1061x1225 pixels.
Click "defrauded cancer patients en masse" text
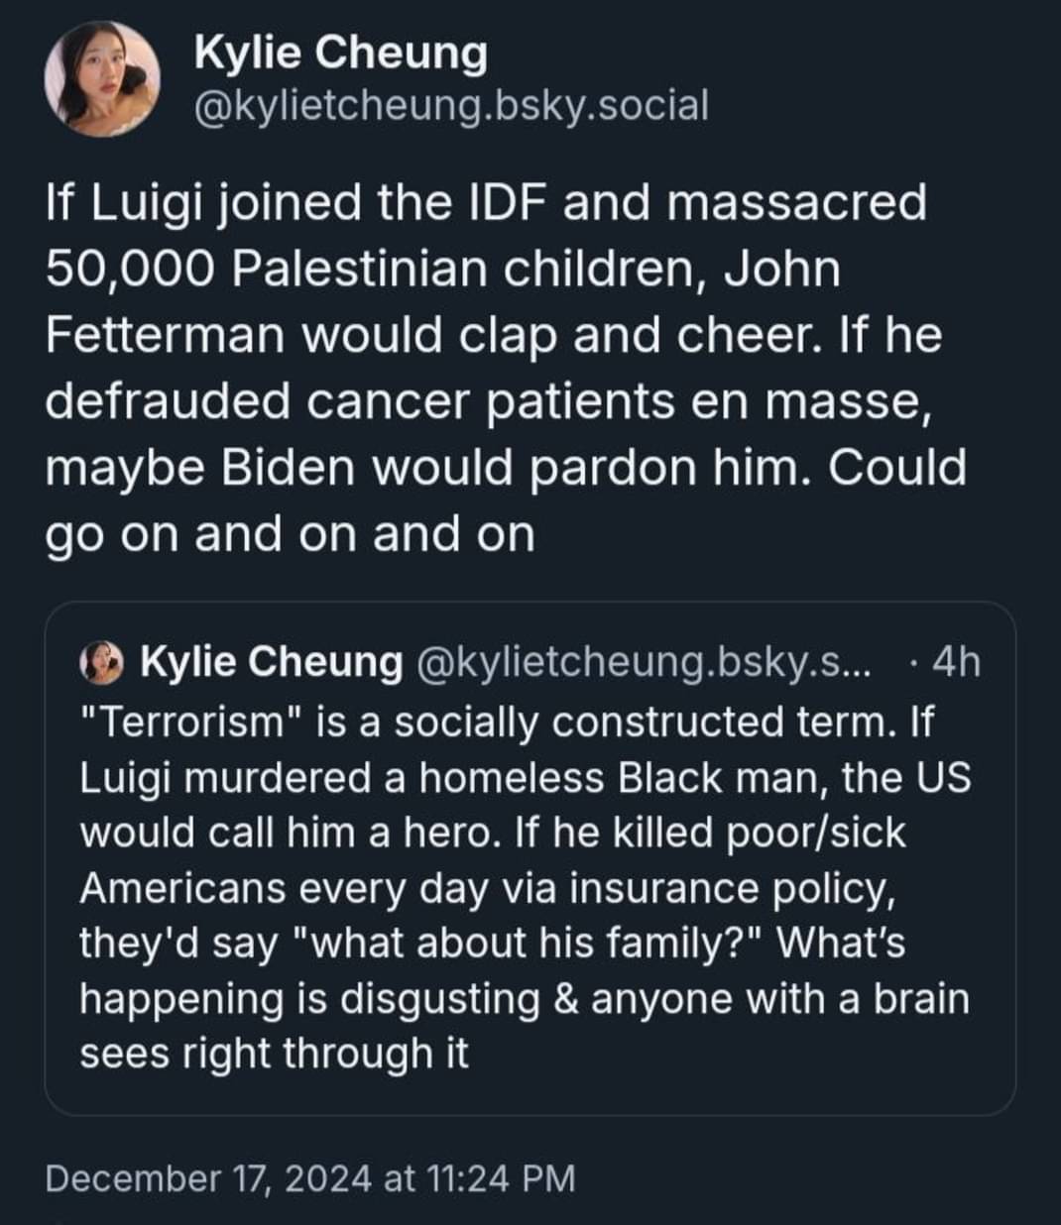[x=486, y=401]
